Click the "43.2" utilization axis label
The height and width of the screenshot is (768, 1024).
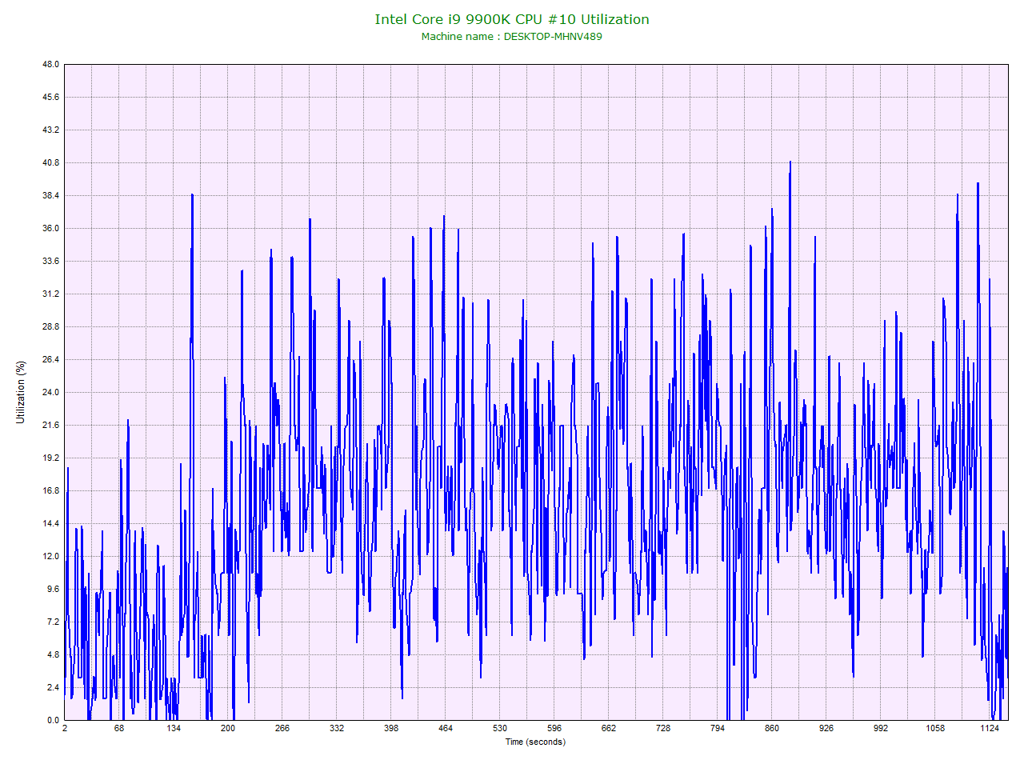click(51, 130)
